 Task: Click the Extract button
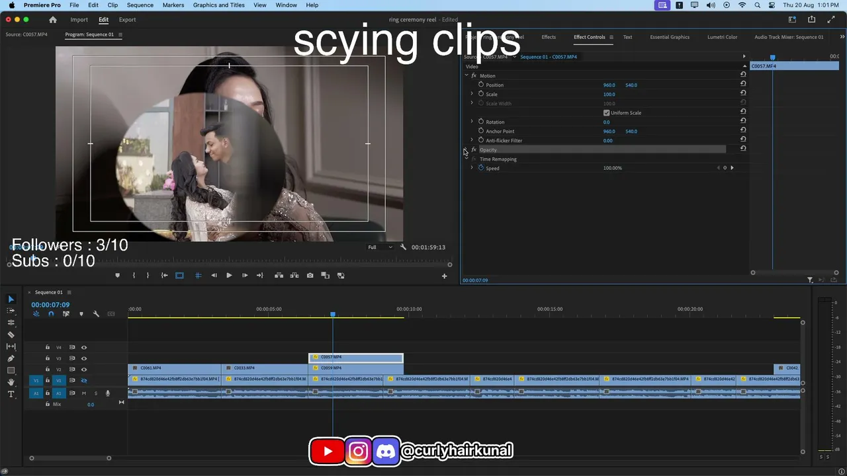(x=294, y=276)
